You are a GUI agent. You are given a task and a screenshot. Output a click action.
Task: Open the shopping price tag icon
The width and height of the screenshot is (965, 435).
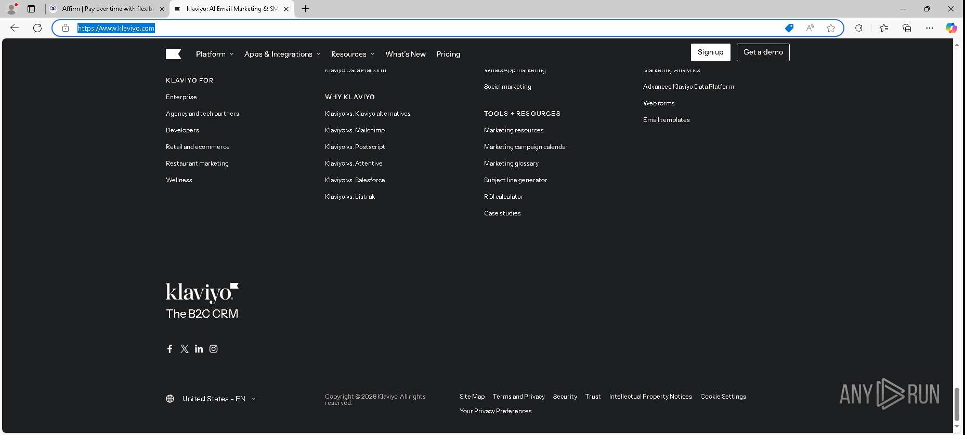789,28
